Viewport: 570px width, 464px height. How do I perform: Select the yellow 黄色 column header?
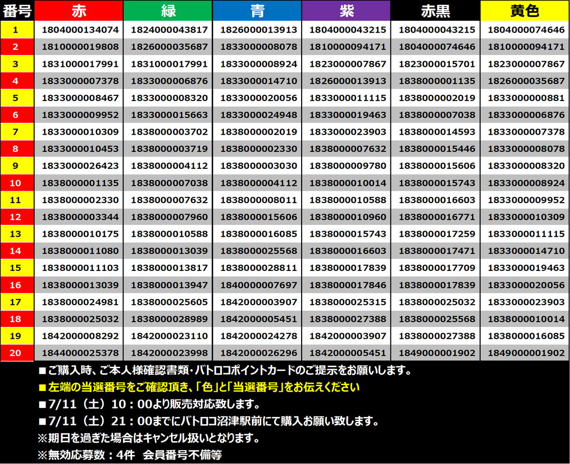525,10
